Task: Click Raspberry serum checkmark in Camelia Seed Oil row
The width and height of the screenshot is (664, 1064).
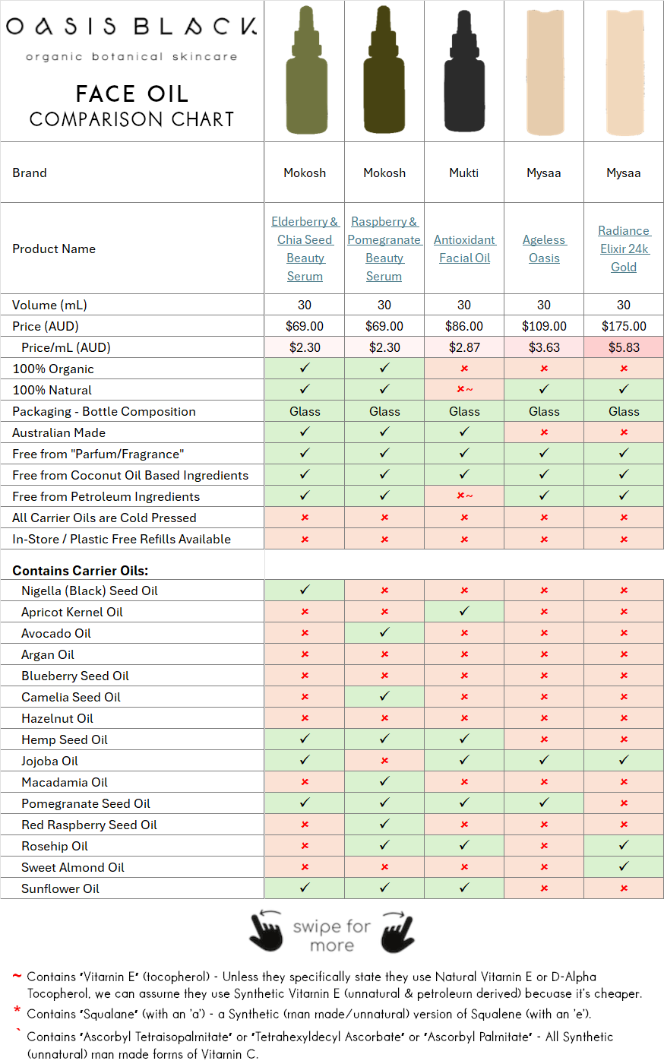Action: coord(384,696)
